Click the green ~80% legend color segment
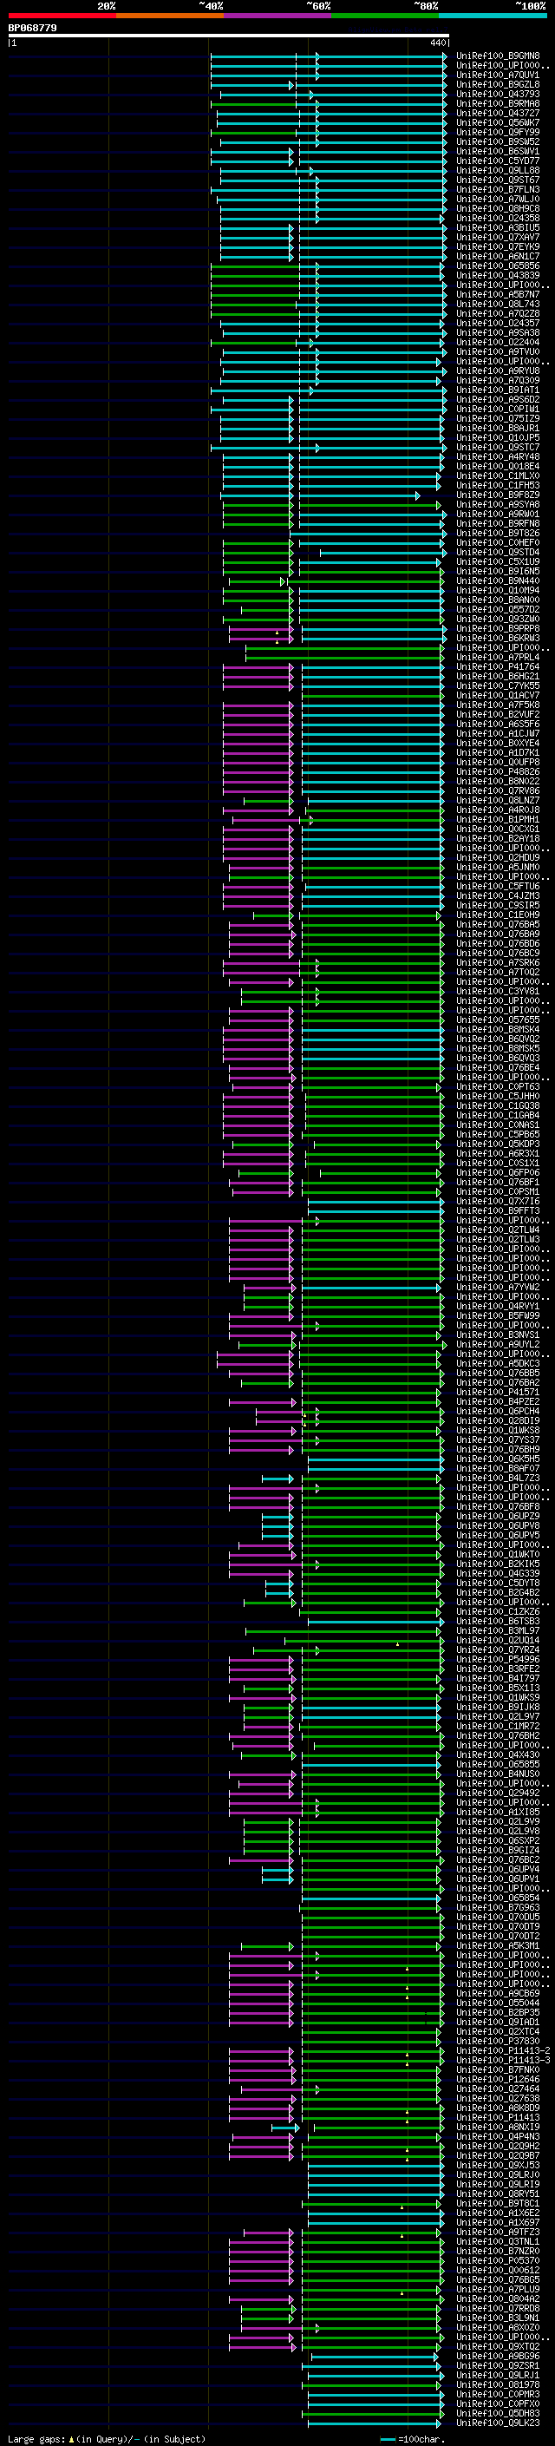This screenshot has width=555, height=2446. click(385, 16)
